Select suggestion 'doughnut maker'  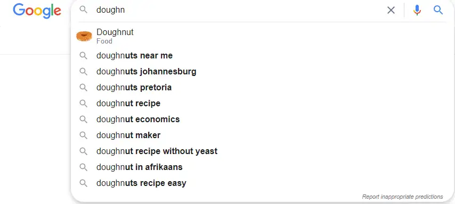click(x=262, y=135)
